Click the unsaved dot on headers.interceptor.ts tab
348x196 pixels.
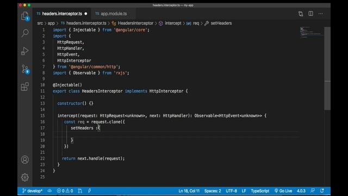[86, 14]
